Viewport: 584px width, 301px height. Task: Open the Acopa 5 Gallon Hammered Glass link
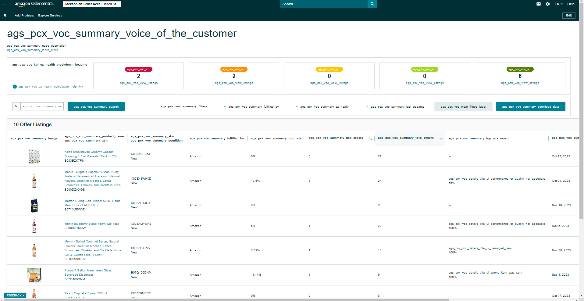click(88, 273)
